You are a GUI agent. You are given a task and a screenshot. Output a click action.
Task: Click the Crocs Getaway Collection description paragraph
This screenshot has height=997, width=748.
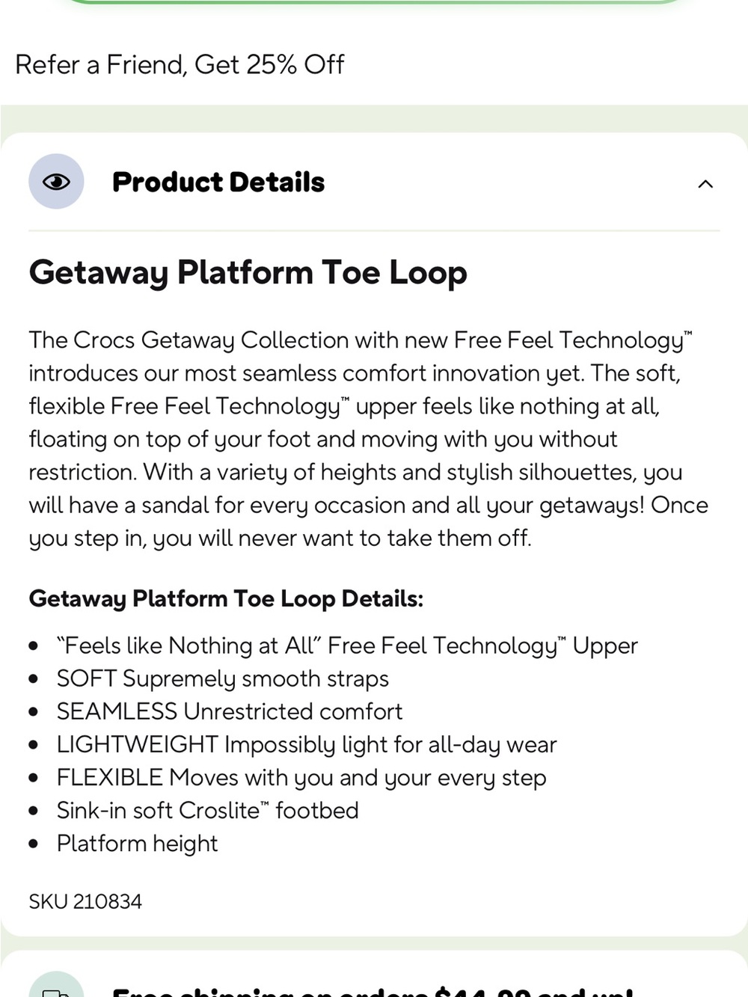point(368,439)
